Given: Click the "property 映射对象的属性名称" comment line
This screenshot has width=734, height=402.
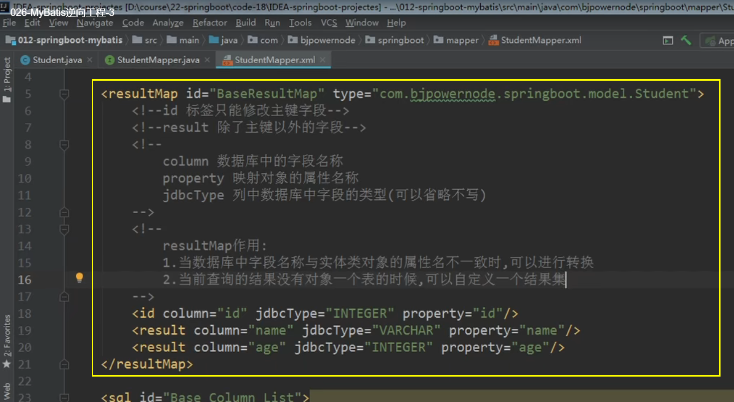Looking at the screenshot, I should click(261, 178).
